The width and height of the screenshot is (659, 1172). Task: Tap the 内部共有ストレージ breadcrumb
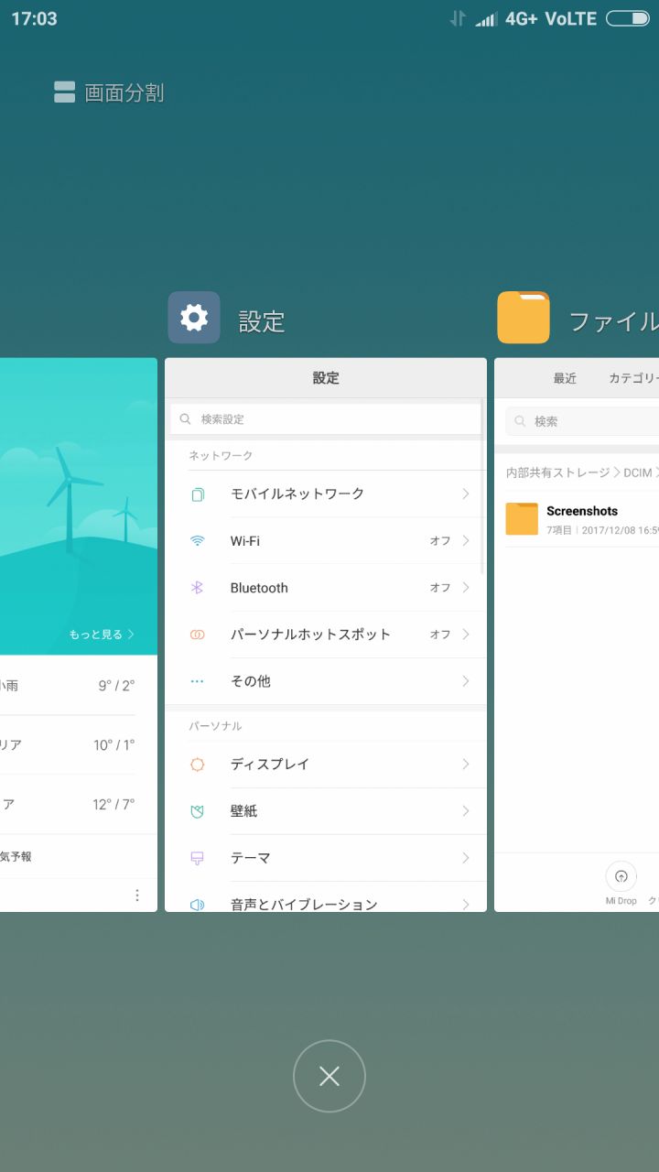coord(556,472)
